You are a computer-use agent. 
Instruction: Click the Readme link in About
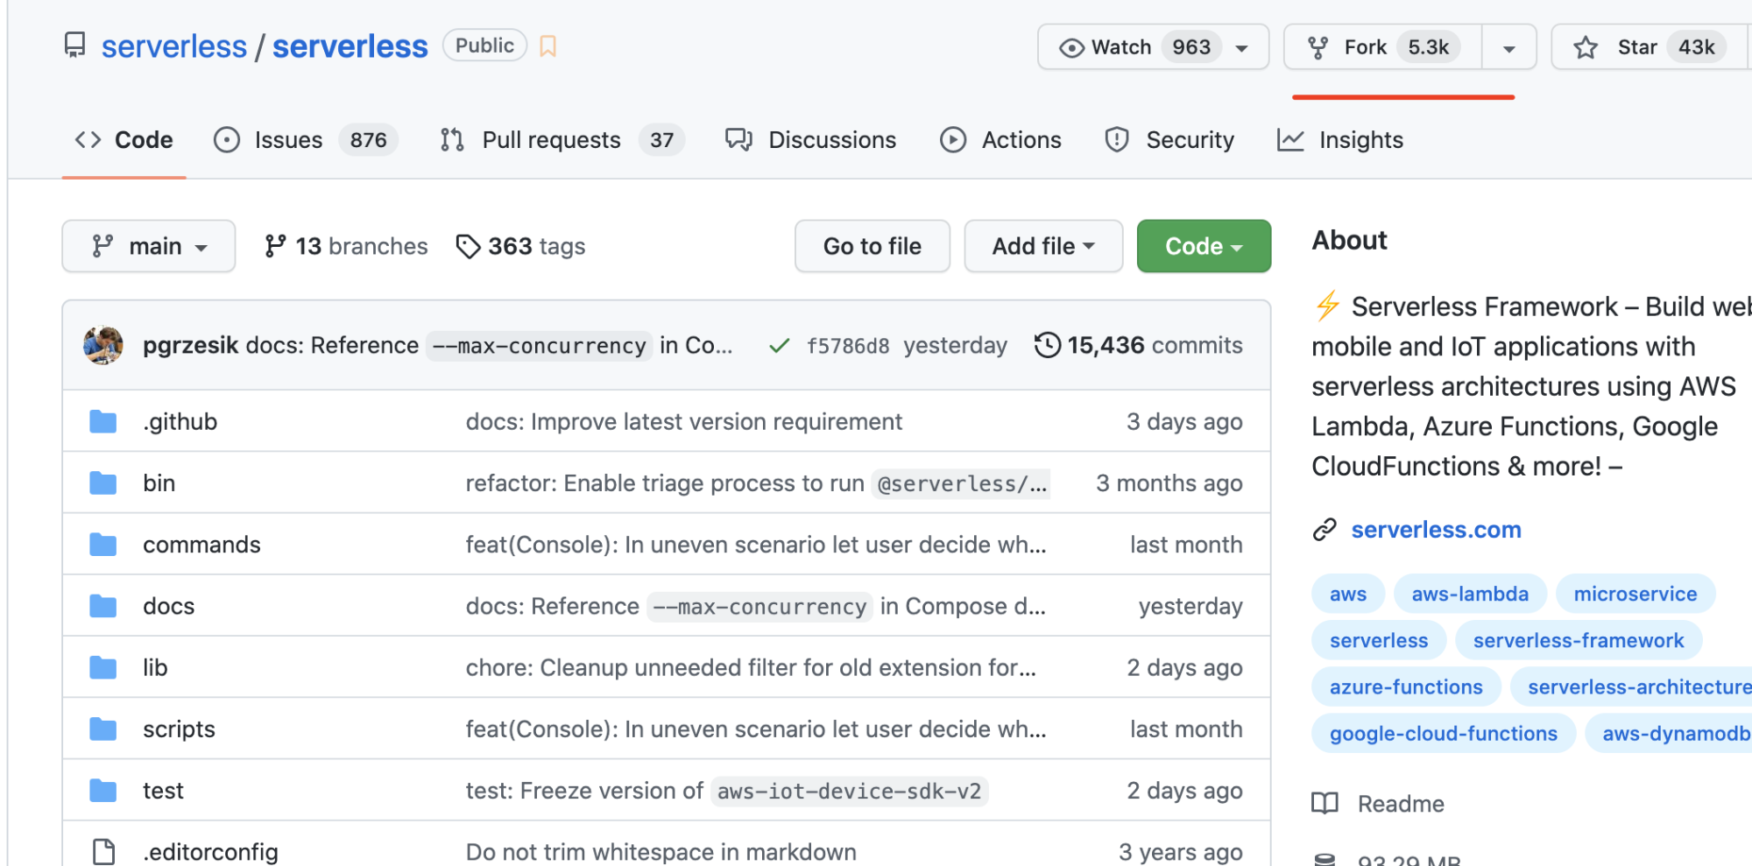click(1401, 804)
